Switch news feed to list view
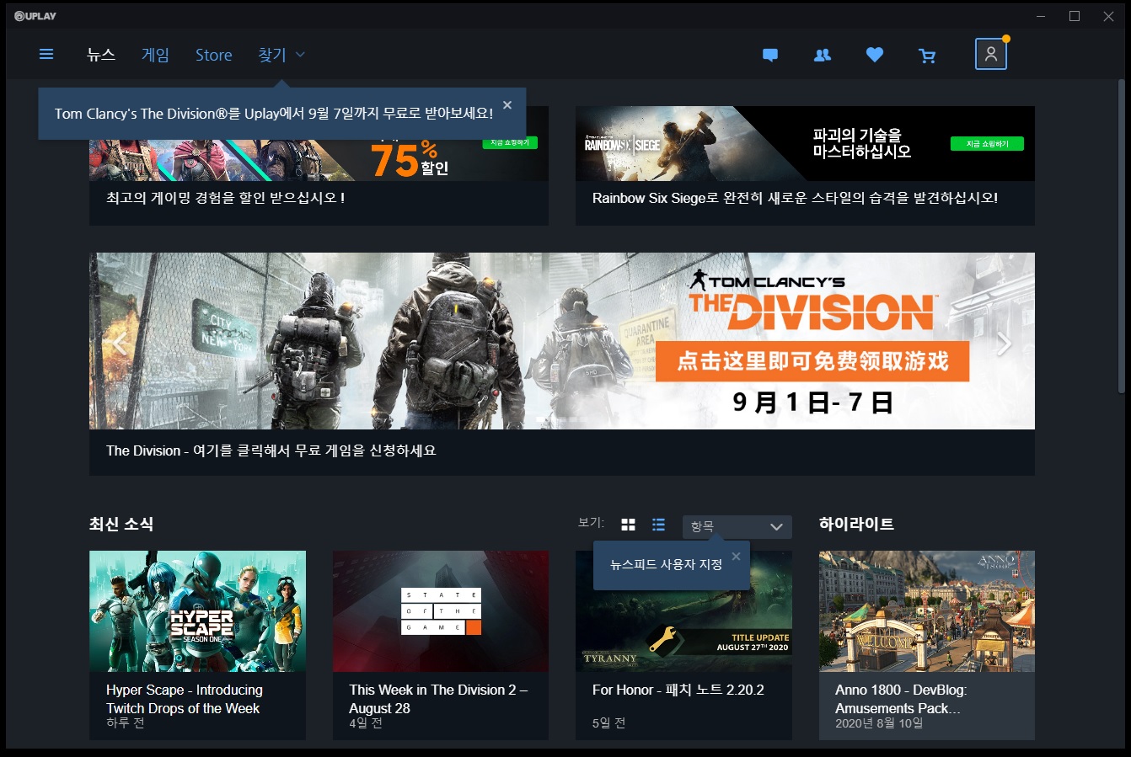 659,525
